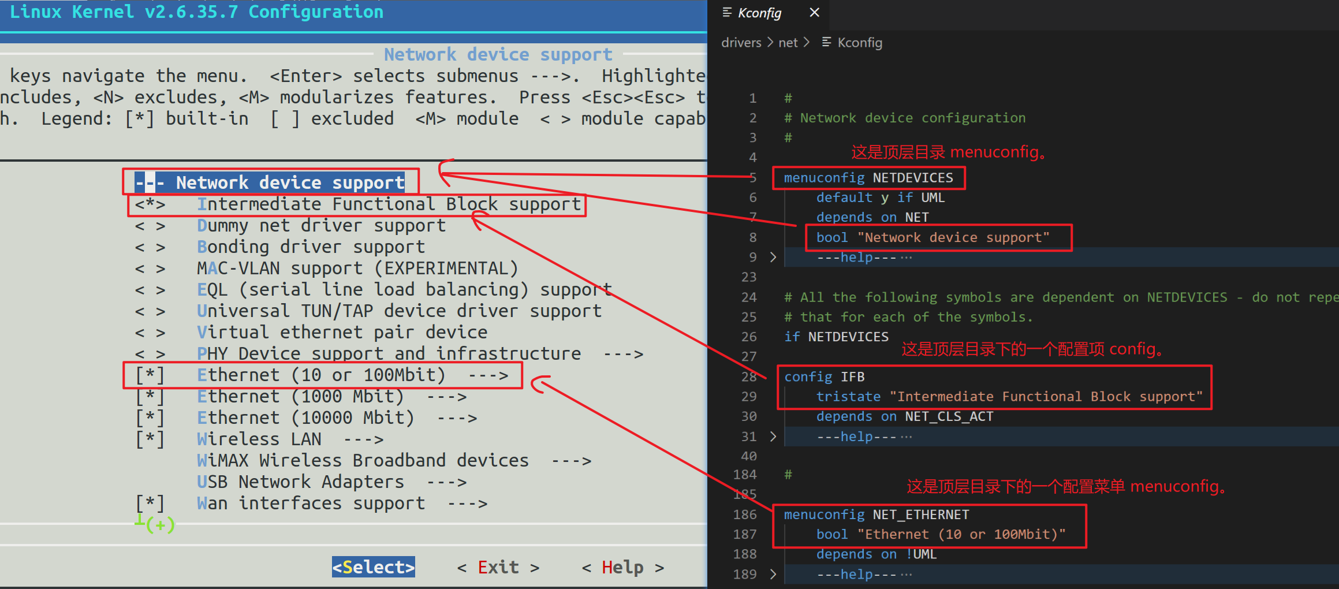The image size is (1339, 589).
Task: Toggle Ethernet (10000 Mbit) checkbox
Action: pyautogui.click(x=150, y=418)
